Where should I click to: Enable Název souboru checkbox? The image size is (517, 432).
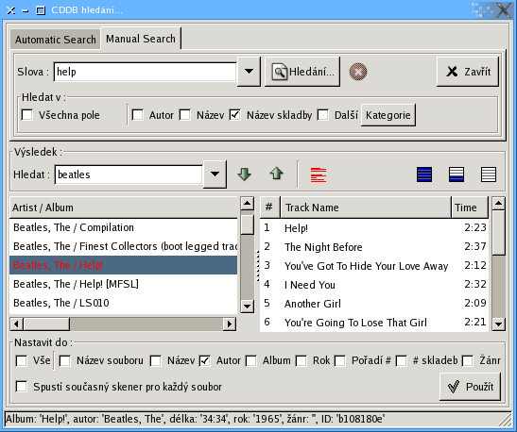[64, 360]
